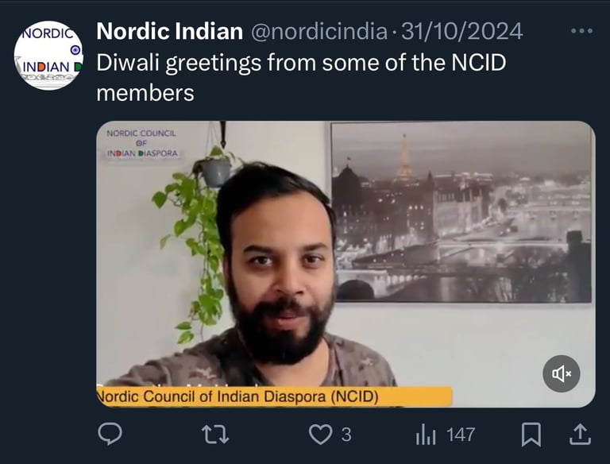The width and height of the screenshot is (610, 464).
Task: Bookmark this Diwali greetings tweet
Action: click(x=531, y=434)
